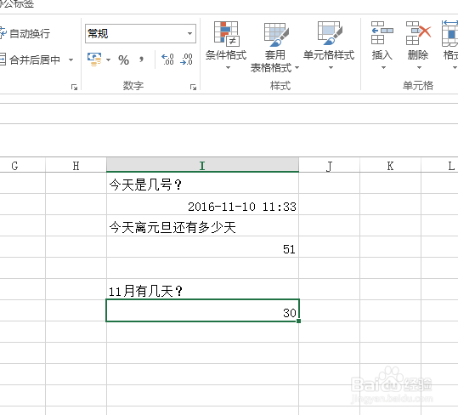This screenshot has height=415, width=458.
Task: Apply percent style with the % icon
Action: click(x=123, y=60)
